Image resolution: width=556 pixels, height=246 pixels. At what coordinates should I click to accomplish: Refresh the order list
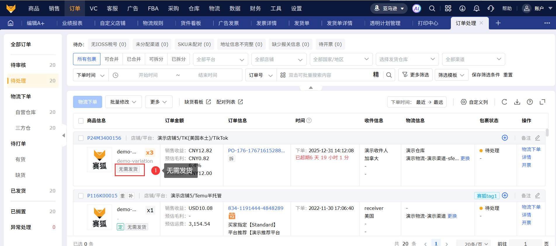click(504, 102)
